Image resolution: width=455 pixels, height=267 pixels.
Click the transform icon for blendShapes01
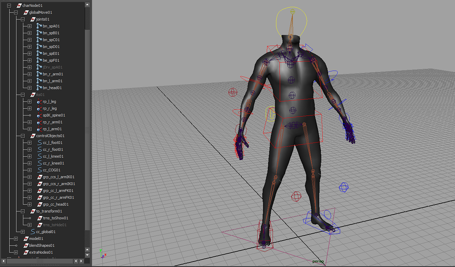pyautogui.click(x=26, y=245)
